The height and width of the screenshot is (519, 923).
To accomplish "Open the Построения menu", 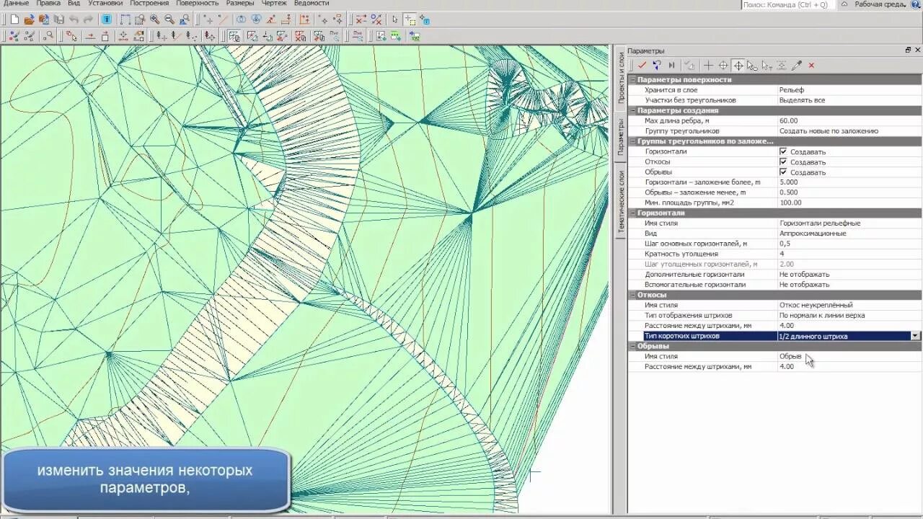I will coord(149,4).
